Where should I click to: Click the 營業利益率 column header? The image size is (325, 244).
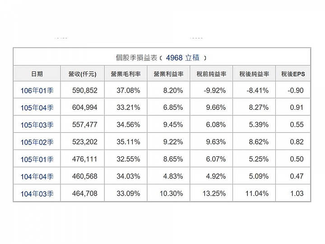[x=168, y=74]
